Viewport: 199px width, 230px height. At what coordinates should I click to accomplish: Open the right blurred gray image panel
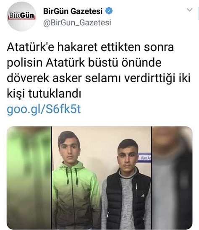tap(172, 178)
